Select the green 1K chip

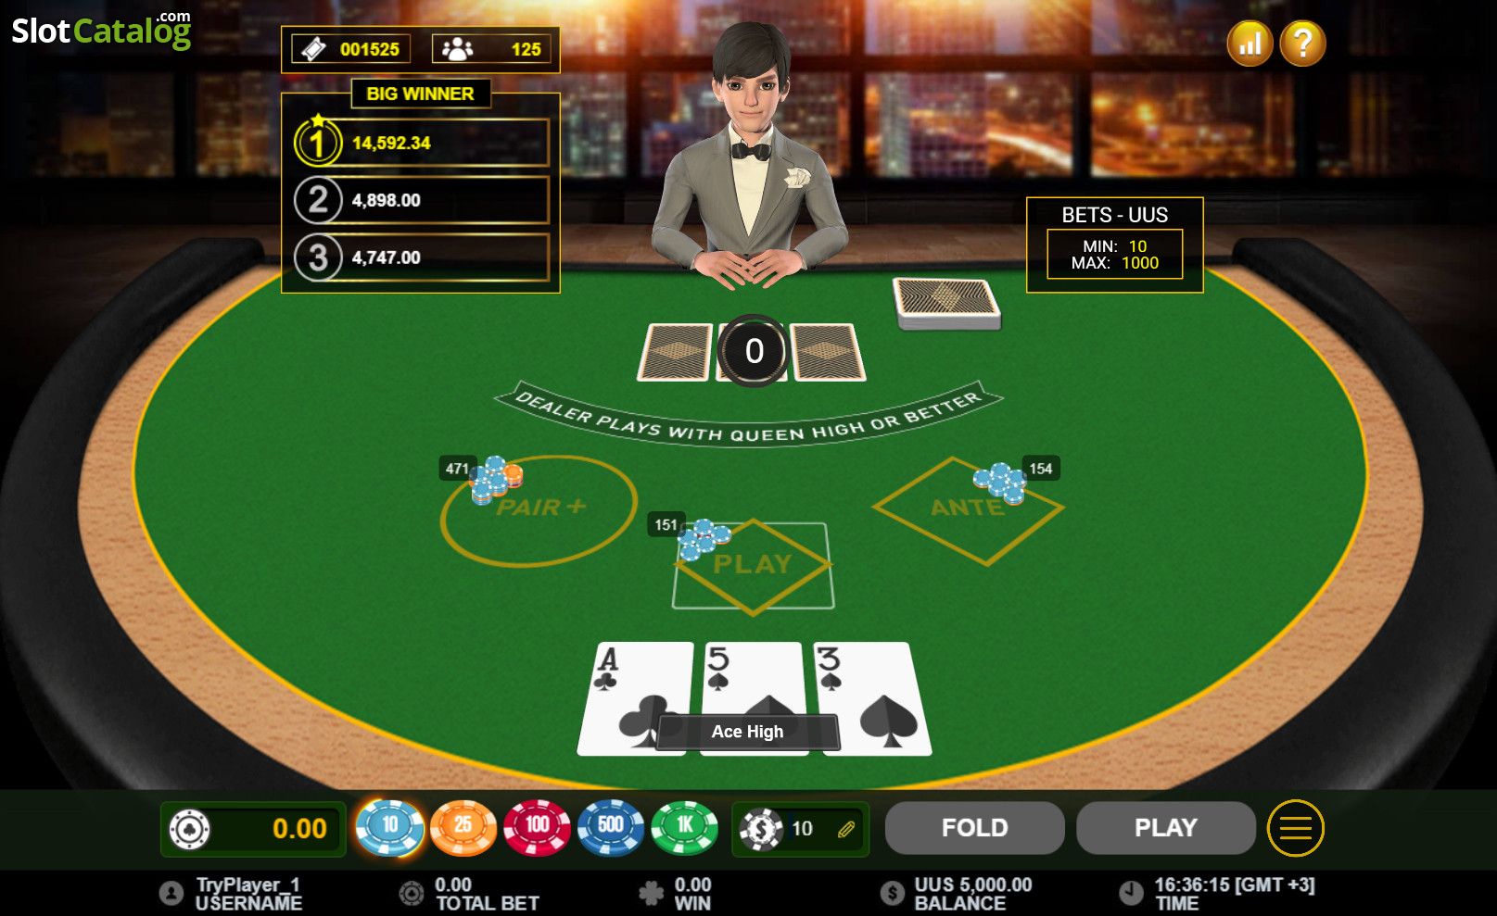point(684,826)
